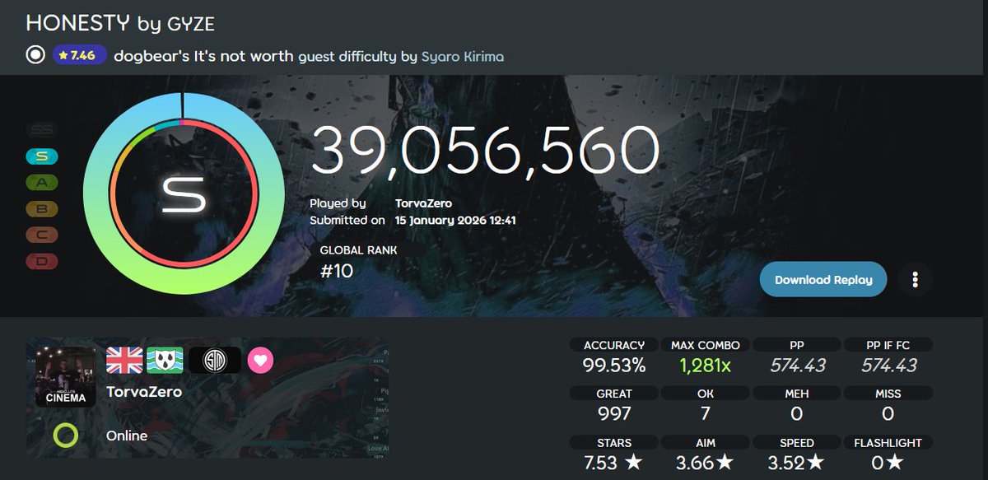This screenshot has width=988, height=480.
Task: Click the MAX COMBO label
Action: tap(706, 345)
